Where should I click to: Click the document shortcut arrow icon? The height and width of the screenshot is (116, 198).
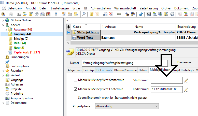[105, 14]
